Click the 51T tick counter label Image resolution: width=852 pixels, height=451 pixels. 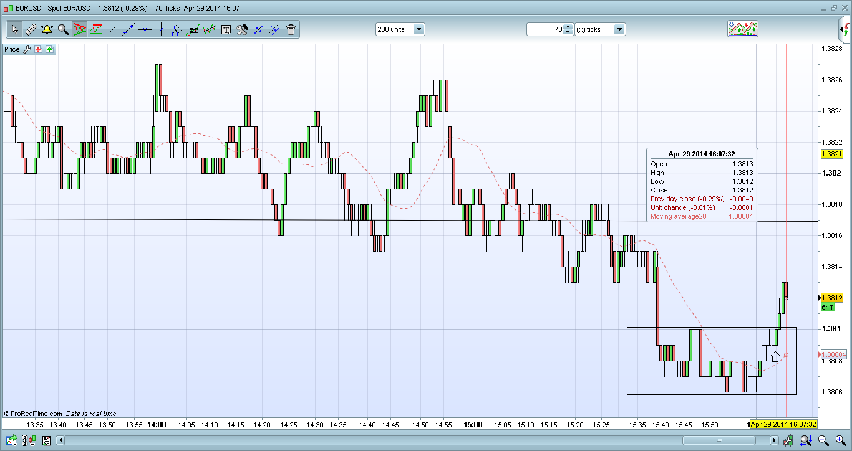pos(828,308)
